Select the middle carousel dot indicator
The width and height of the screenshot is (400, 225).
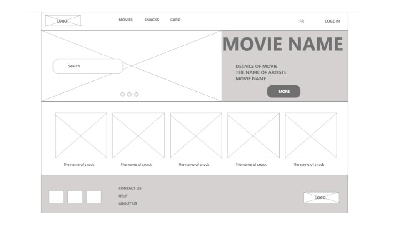pyautogui.click(x=130, y=95)
